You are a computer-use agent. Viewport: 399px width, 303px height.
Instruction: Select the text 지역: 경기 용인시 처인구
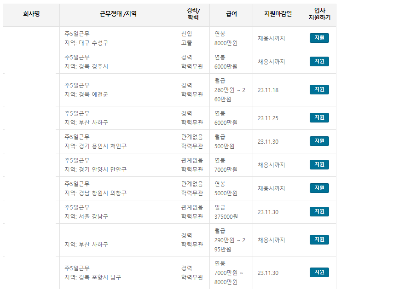95,146
